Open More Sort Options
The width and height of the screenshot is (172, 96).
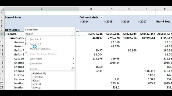pos(40,49)
